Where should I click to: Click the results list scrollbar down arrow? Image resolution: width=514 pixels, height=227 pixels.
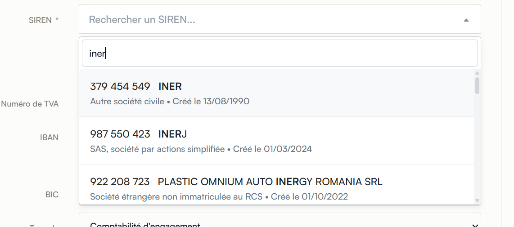(x=477, y=200)
